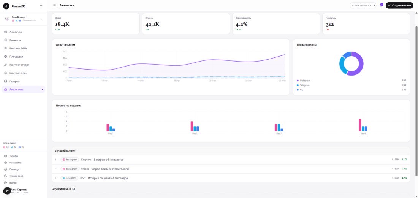418x198 pixels.
Task: Click the pink bar for Нед 3
Action: coord(276,127)
